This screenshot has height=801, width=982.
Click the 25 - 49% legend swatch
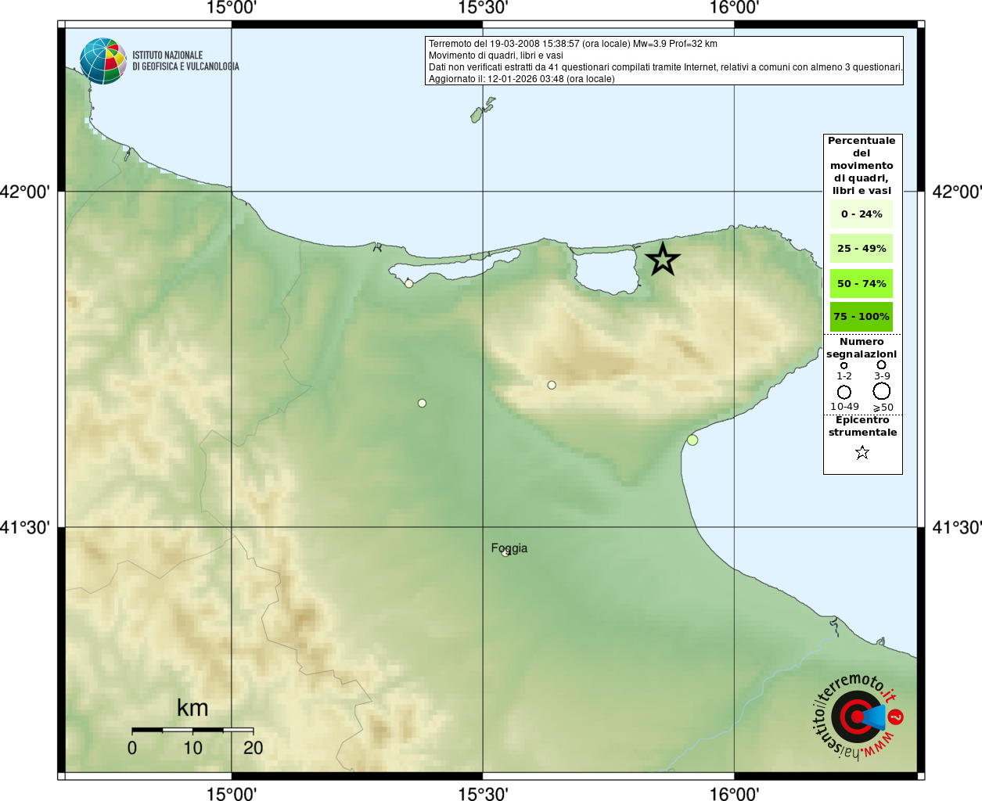tap(861, 249)
